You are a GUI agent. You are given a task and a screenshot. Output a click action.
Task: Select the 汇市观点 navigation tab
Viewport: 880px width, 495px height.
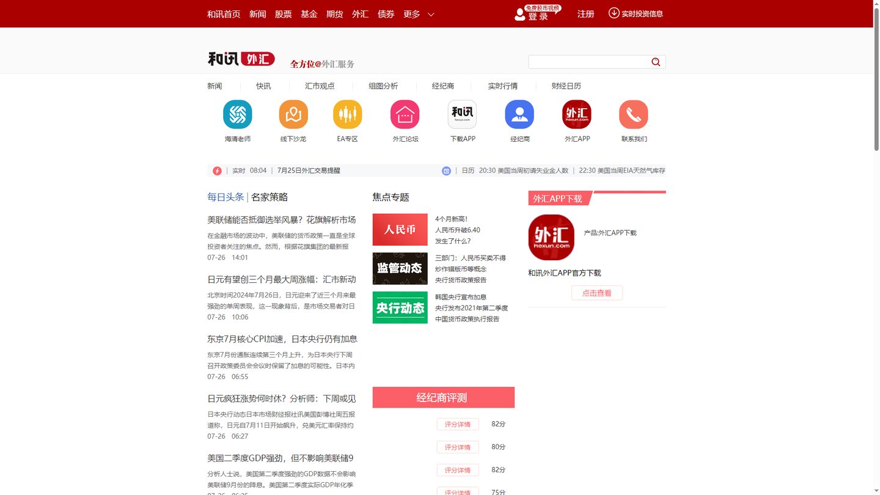click(320, 86)
